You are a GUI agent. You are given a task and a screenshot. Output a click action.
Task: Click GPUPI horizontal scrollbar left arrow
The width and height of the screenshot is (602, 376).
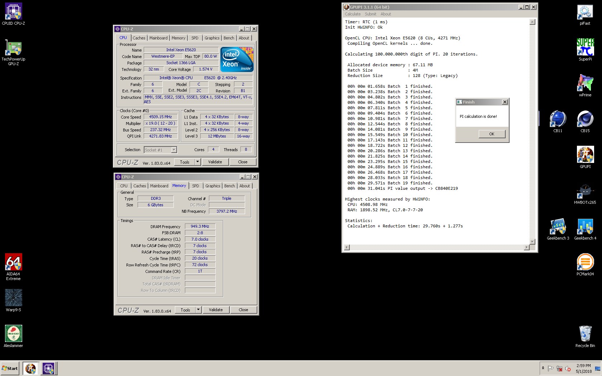point(347,247)
